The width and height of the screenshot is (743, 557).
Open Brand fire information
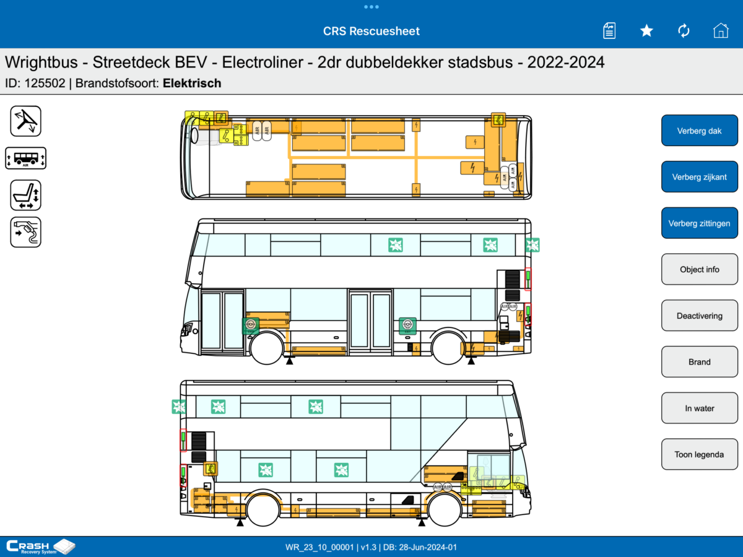pos(700,362)
